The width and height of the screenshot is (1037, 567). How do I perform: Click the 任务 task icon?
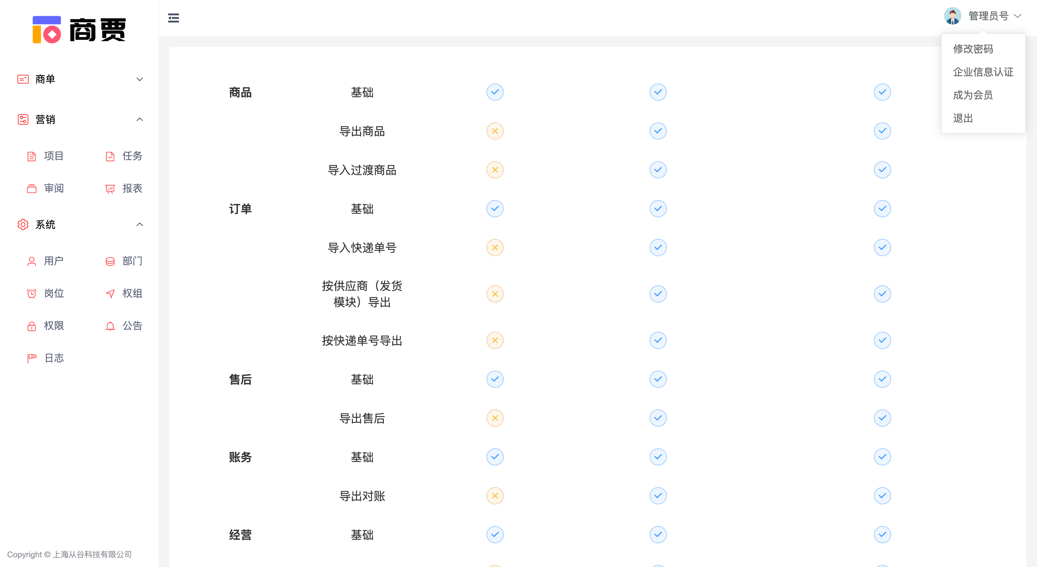[x=110, y=156]
